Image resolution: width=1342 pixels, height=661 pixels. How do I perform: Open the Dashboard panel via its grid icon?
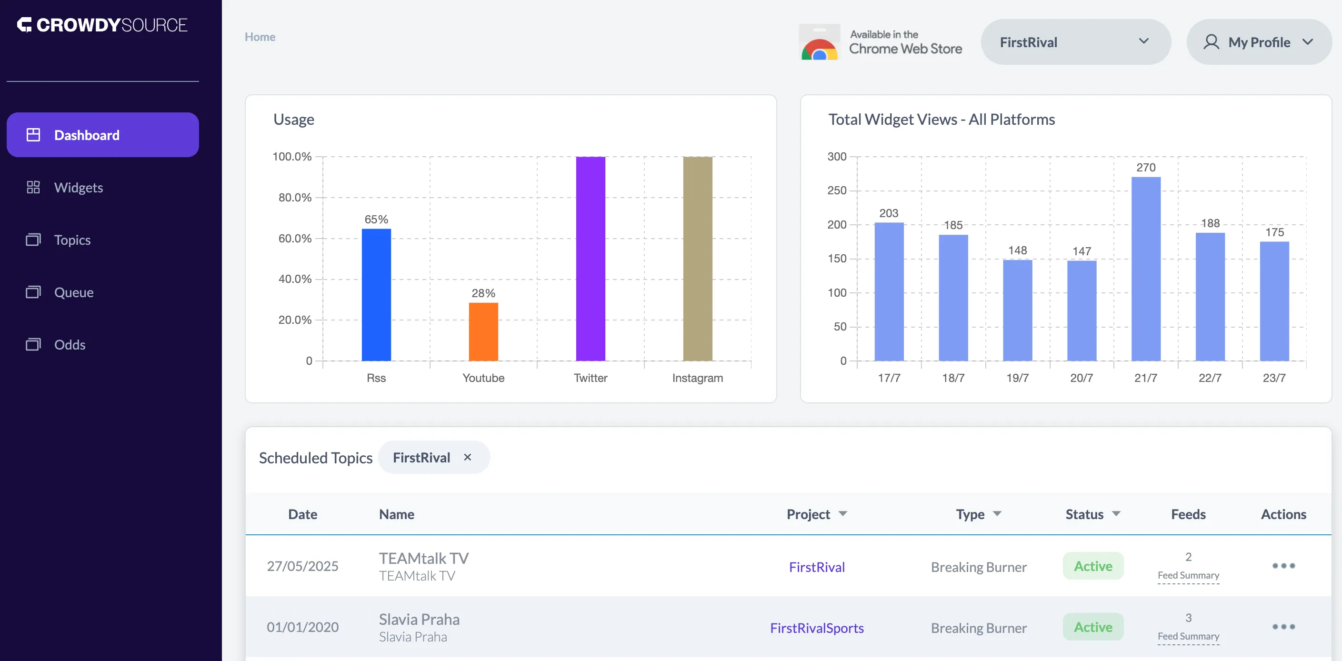(x=33, y=134)
